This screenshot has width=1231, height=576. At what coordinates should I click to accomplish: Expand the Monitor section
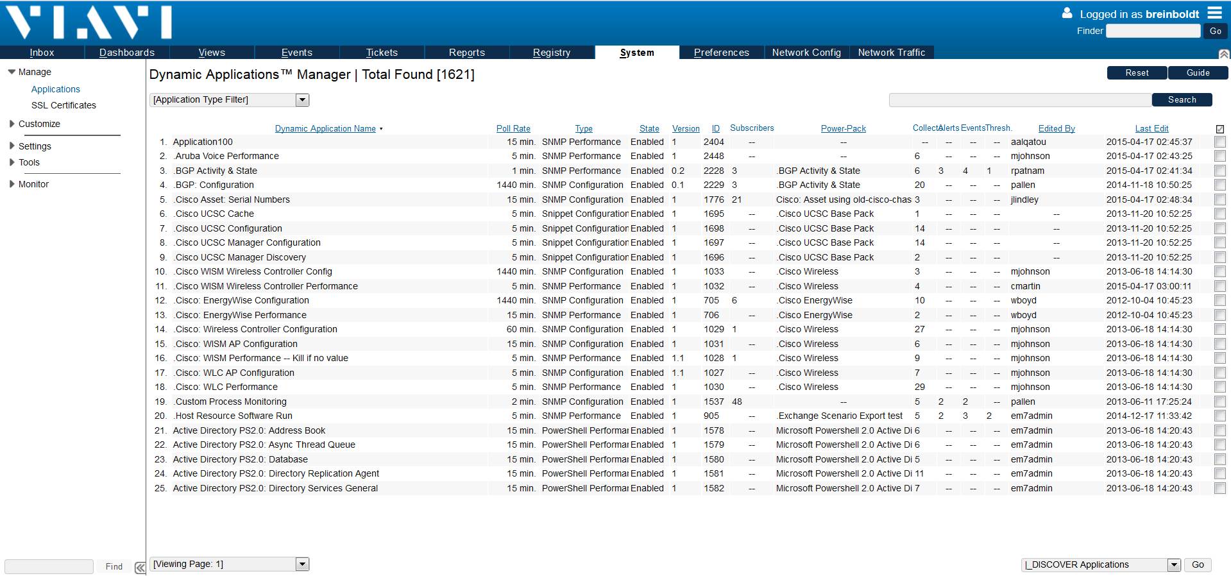(12, 184)
